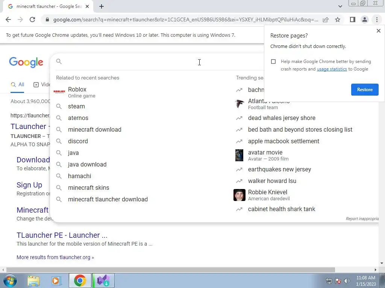The height and width of the screenshot is (288, 385).
Task: Open 'More results from tlauncher.org' link
Action: click(55, 257)
